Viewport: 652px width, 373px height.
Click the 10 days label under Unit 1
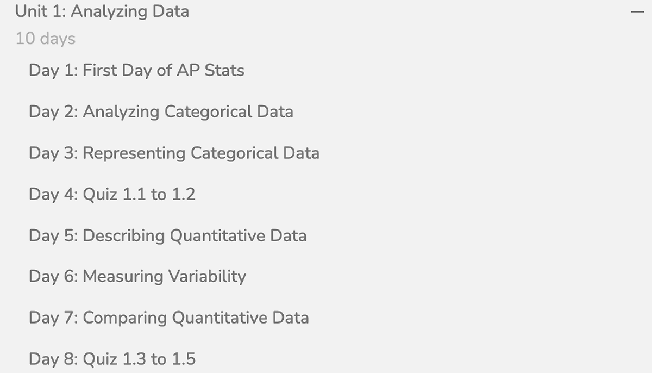[x=46, y=39]
